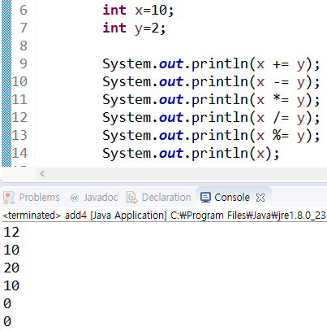Click the Javadoc @ icon
Image resolution: width=327 pixels, height=331 pixels.
click(74, 198)
